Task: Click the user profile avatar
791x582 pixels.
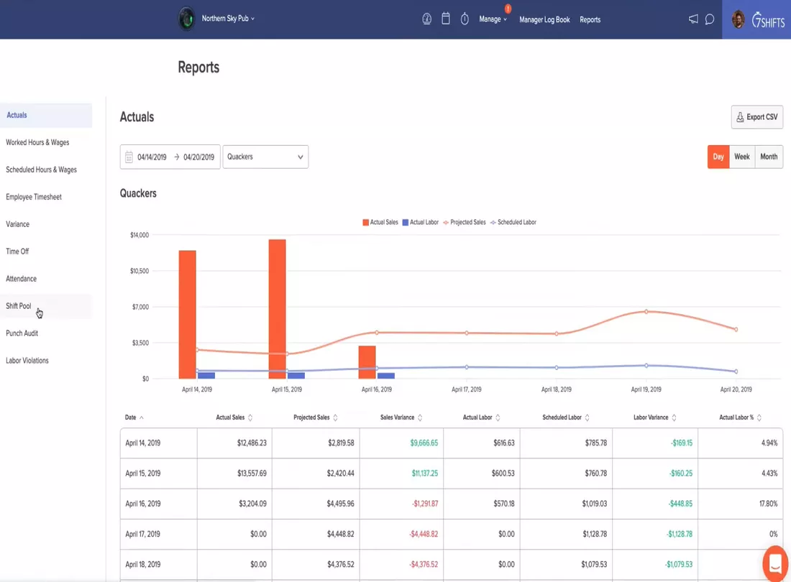Action: click(x=738, y=19)
